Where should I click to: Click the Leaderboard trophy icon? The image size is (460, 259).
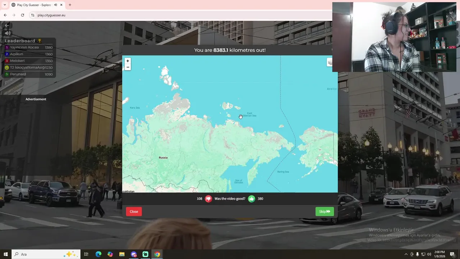tap(40, 41)
